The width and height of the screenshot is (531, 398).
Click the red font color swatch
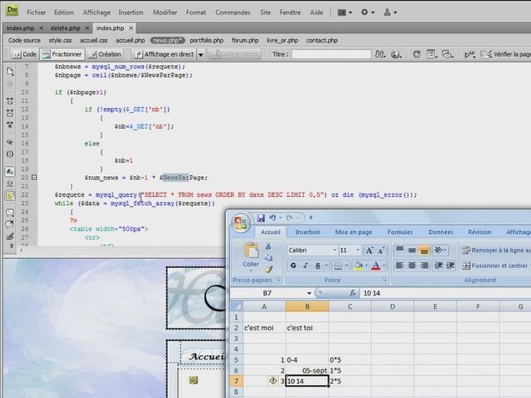tap(376, 266)
